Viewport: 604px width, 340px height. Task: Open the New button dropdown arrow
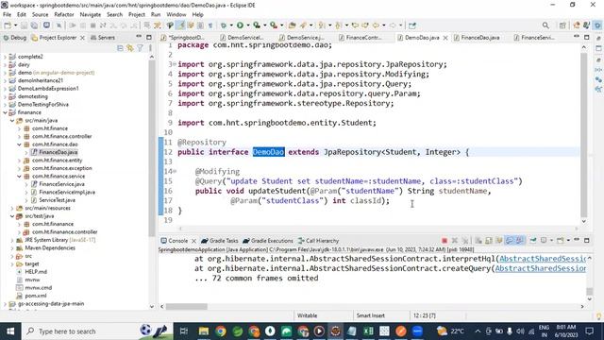pos(15,25)
